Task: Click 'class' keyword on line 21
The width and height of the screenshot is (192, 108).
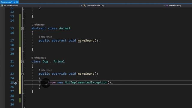Action: [x=36, y=61]
